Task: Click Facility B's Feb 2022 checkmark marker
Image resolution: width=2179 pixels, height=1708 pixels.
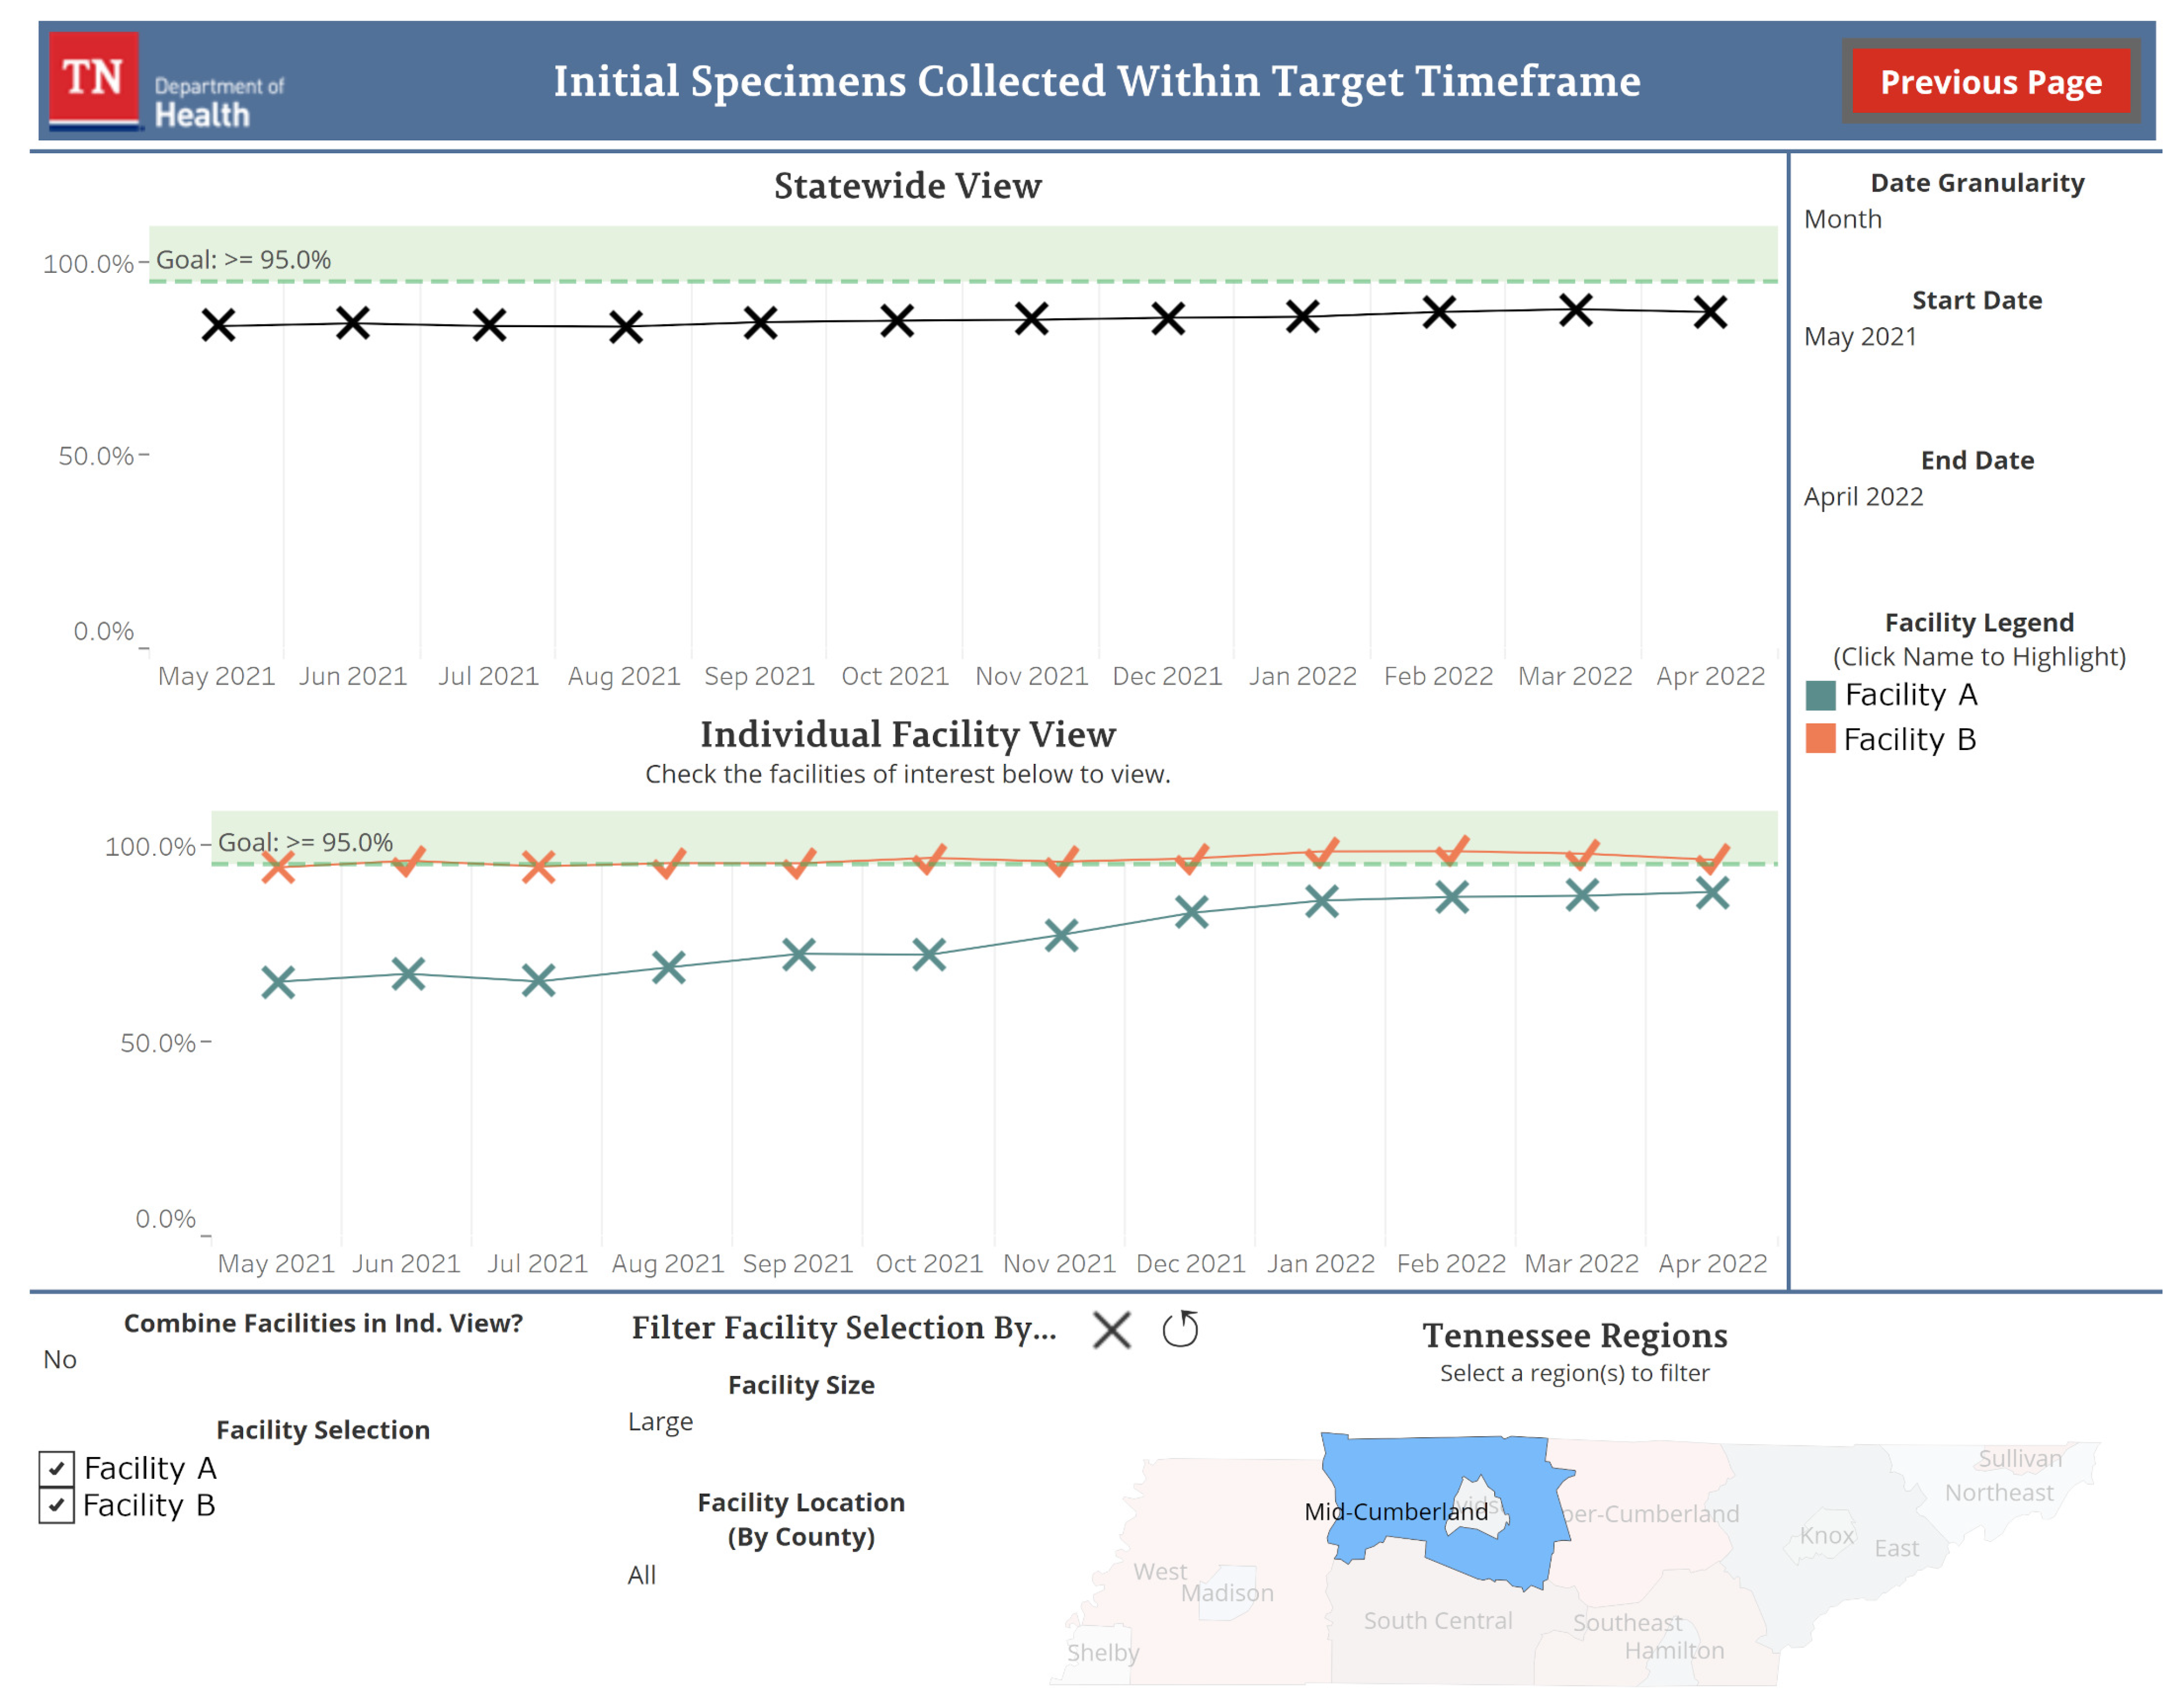Action: pyautogui.click(x=1452, y=851)
